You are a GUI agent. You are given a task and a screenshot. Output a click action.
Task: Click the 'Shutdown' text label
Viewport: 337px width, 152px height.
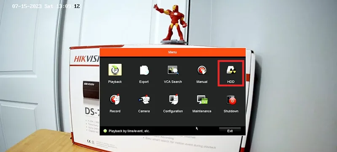click(x=231, y=111)
